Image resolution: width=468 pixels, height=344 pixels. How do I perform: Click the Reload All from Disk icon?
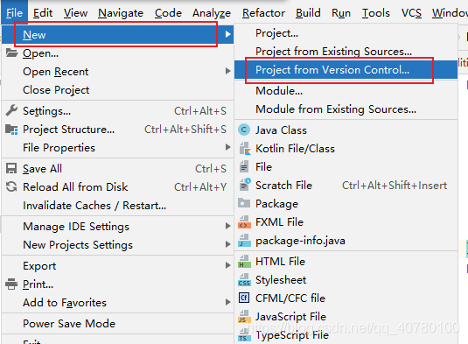coord(11,186)
